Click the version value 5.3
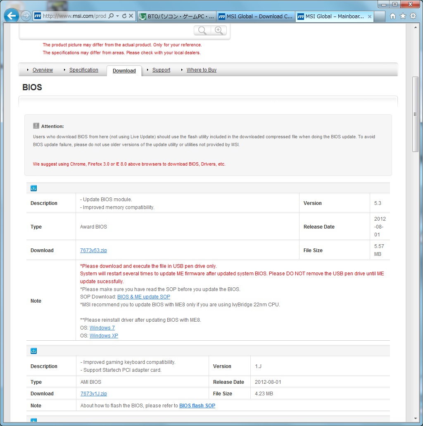 378,203
